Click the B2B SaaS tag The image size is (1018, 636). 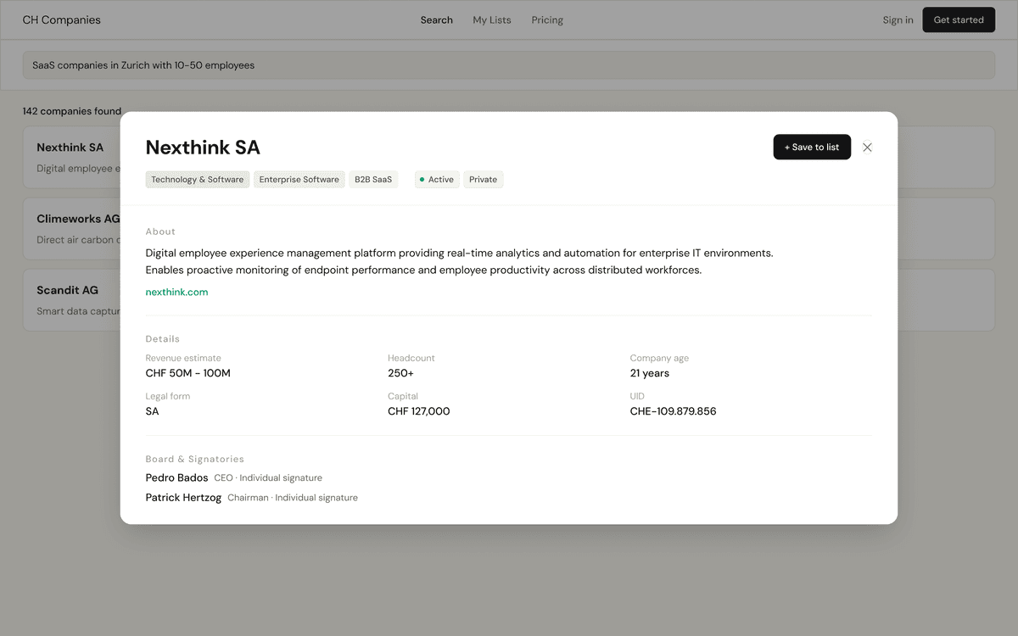(x=373, y=180)
